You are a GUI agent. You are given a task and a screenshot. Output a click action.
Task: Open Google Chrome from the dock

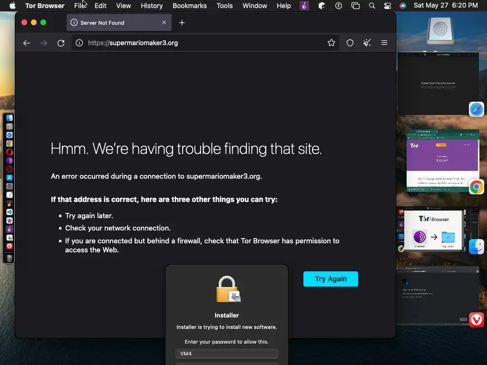pos(10,144)
